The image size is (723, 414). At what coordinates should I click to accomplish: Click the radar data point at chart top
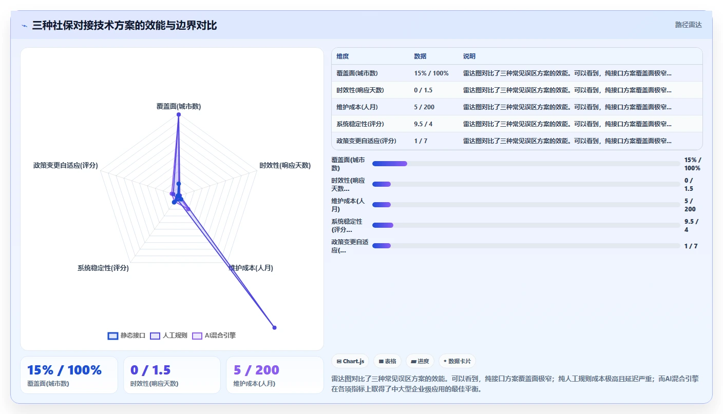179,115
